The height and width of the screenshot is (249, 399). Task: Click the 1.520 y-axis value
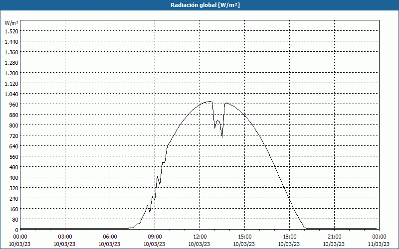point(11,31)
